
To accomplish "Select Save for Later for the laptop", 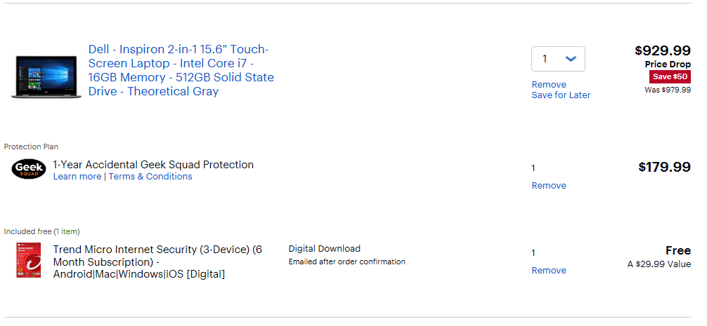I will tap(561, 95).
